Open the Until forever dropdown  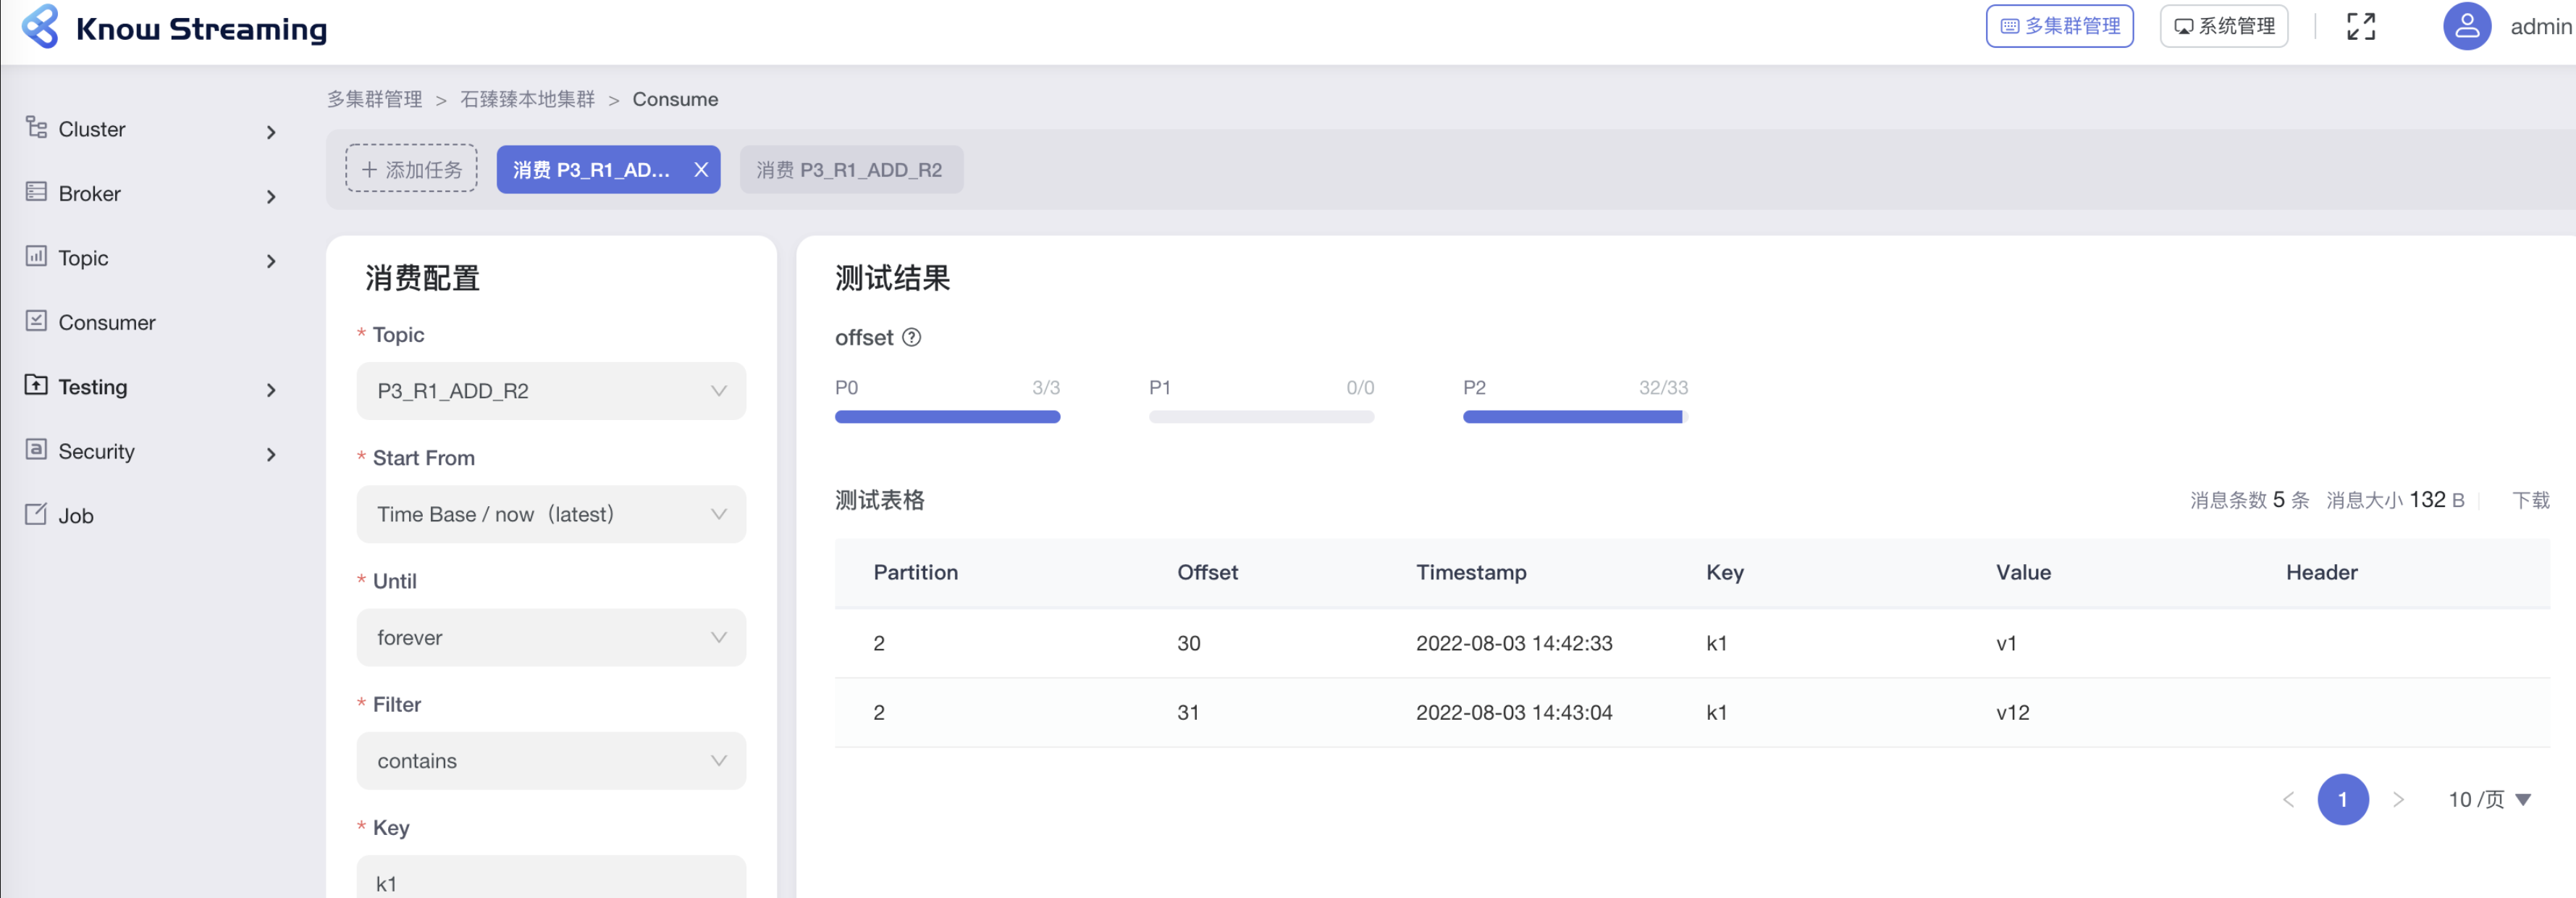click(x=551, y=638)
